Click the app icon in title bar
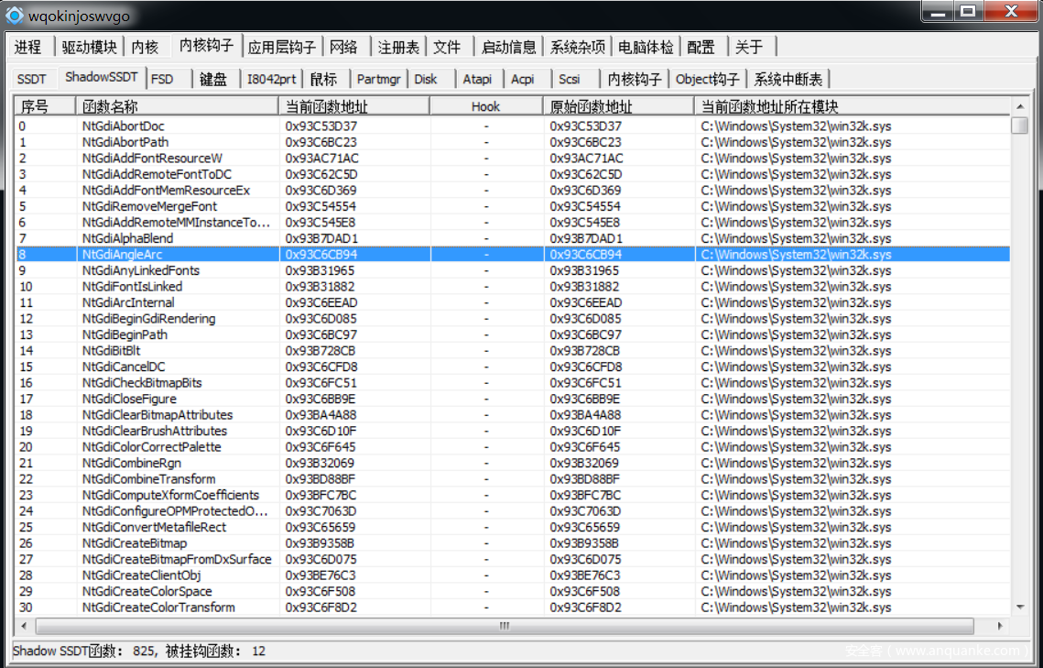The height and width of the screenshot is (668, 1043). point(15,16)
